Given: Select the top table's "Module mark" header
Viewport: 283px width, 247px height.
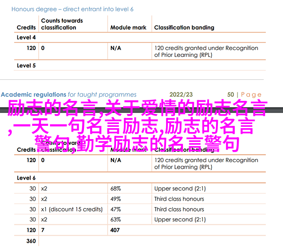Looking at the screenshot, I should 128,27.
